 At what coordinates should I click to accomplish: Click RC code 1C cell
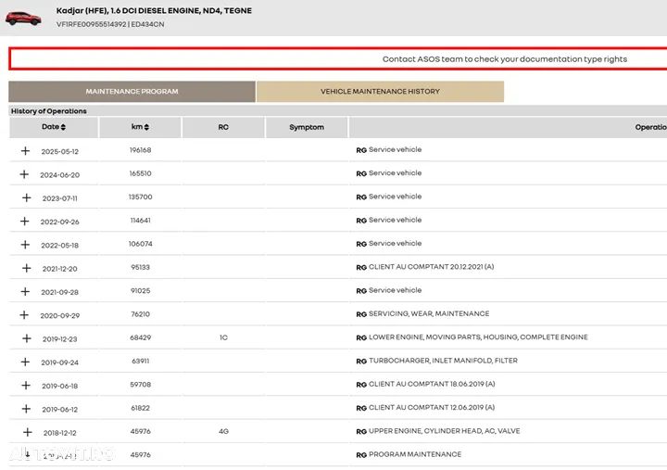(x=223, y=337)
